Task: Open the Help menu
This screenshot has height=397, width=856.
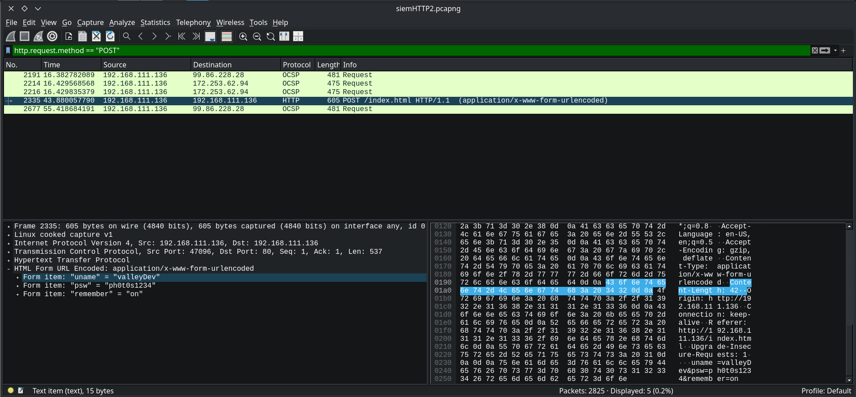Action: click(x=280, y=22)
